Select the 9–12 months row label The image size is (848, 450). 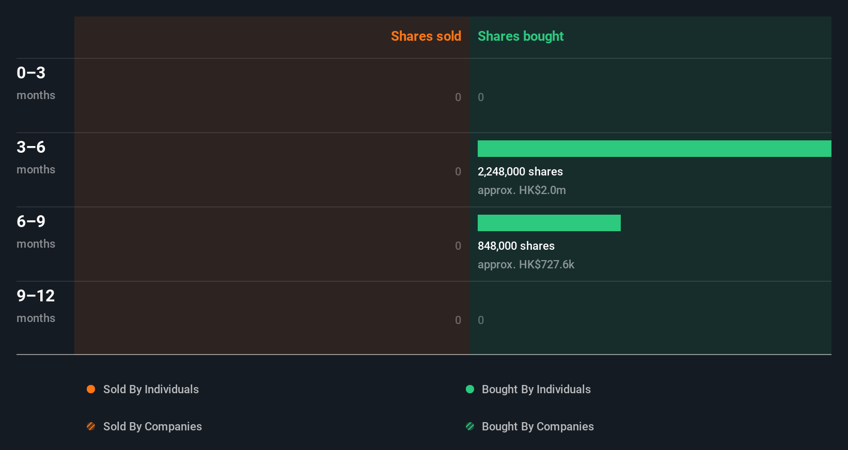[x=36, y=306]
